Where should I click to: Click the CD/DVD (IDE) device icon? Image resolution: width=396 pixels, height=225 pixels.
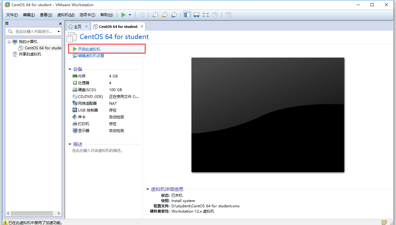[75, 97]
